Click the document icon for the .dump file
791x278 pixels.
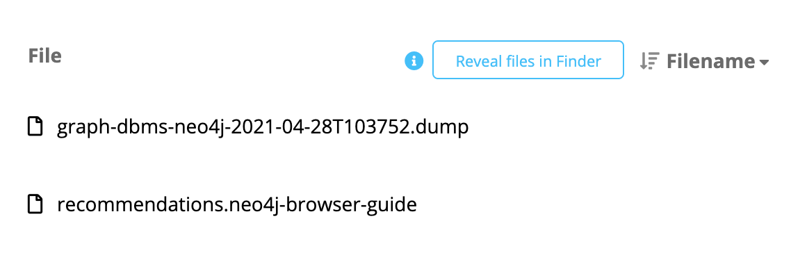coord(34,126)
